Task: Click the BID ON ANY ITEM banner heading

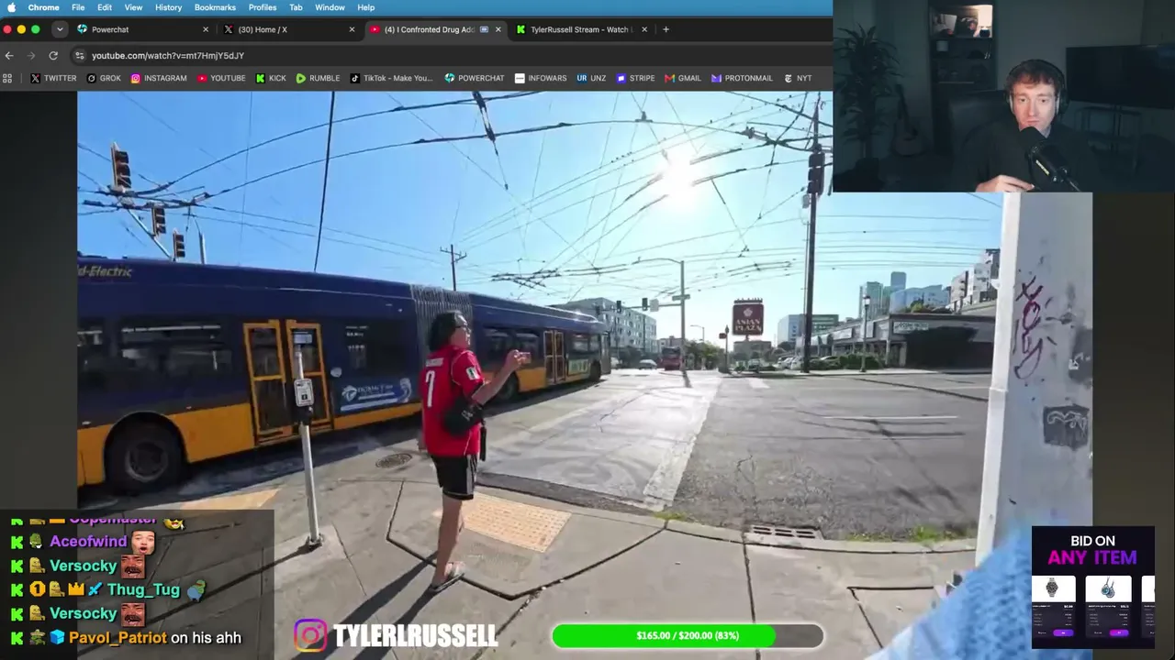Action: click(x=1092, y=549)
